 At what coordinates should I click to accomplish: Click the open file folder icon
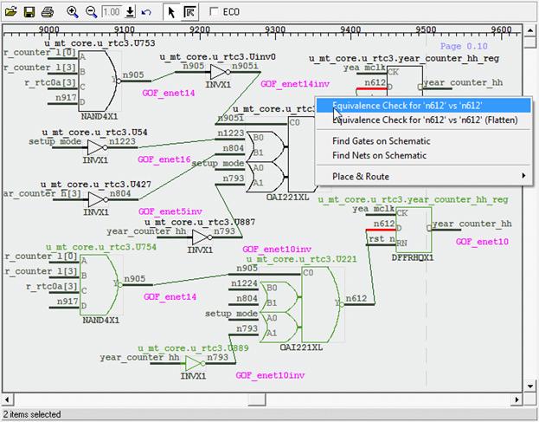pyautogui.click(x=11, y=11)
